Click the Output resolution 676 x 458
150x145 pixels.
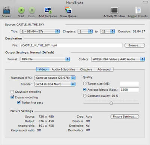click(x=46, y=121)
